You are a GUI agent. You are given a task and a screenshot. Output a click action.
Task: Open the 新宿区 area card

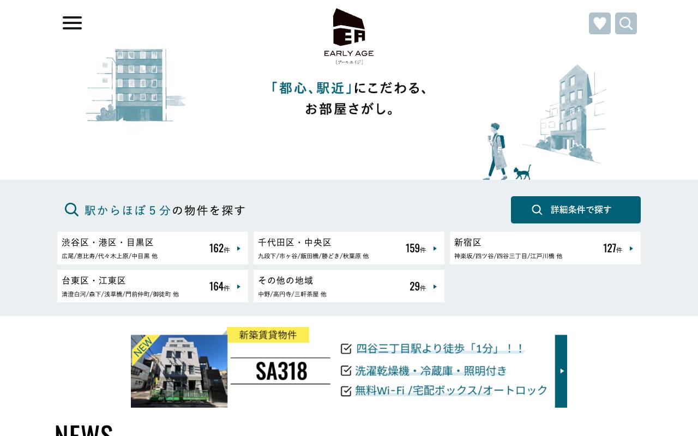[x=545, y=248]
